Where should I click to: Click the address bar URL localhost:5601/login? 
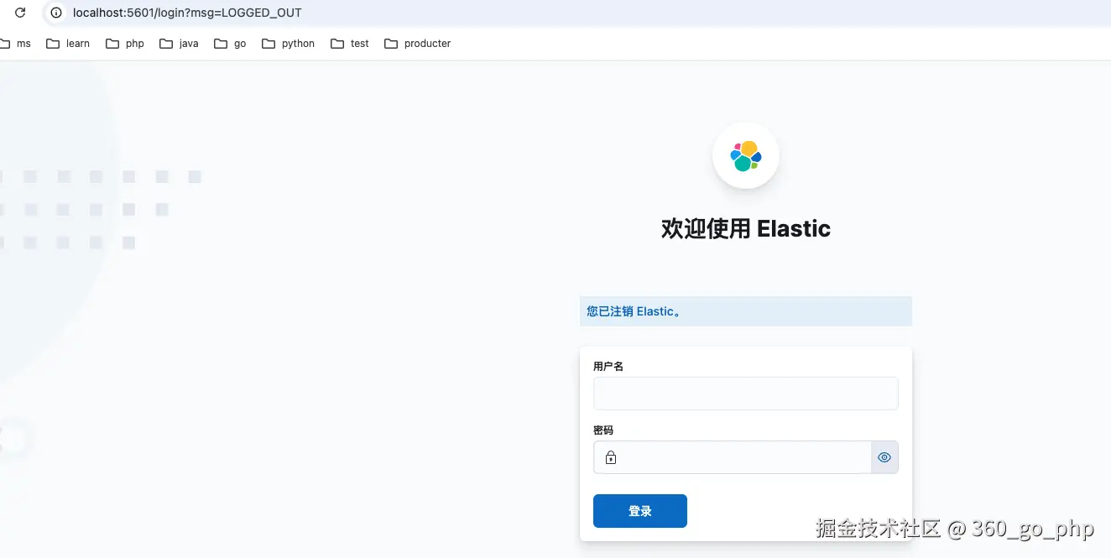187,13
